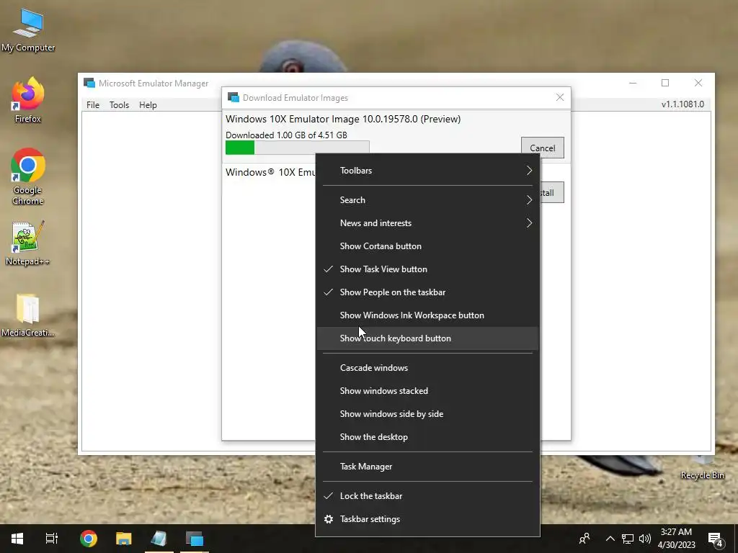738x553 pixels.
Task: Open the Recycle Bin icon
Action: [x=702, y=467]
